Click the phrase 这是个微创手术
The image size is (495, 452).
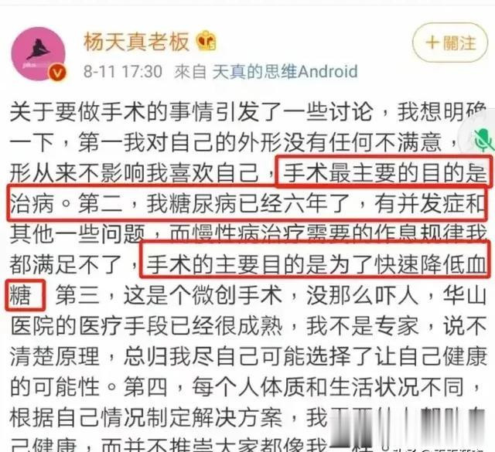[203, 295]
